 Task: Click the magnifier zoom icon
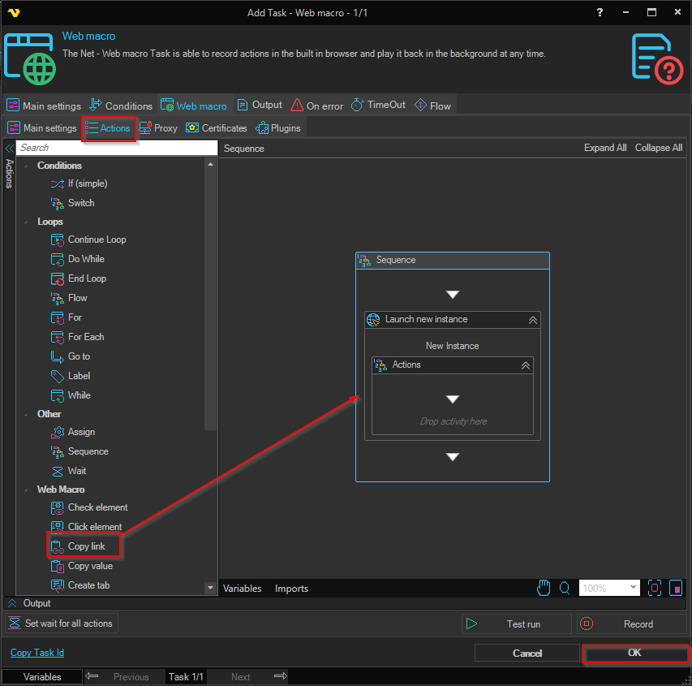coord(565,588)
